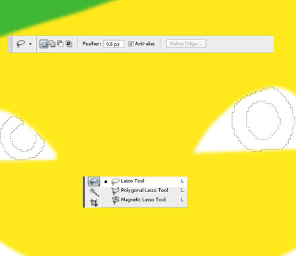Select the Crop tool in the toolbox

pos(94,202)
